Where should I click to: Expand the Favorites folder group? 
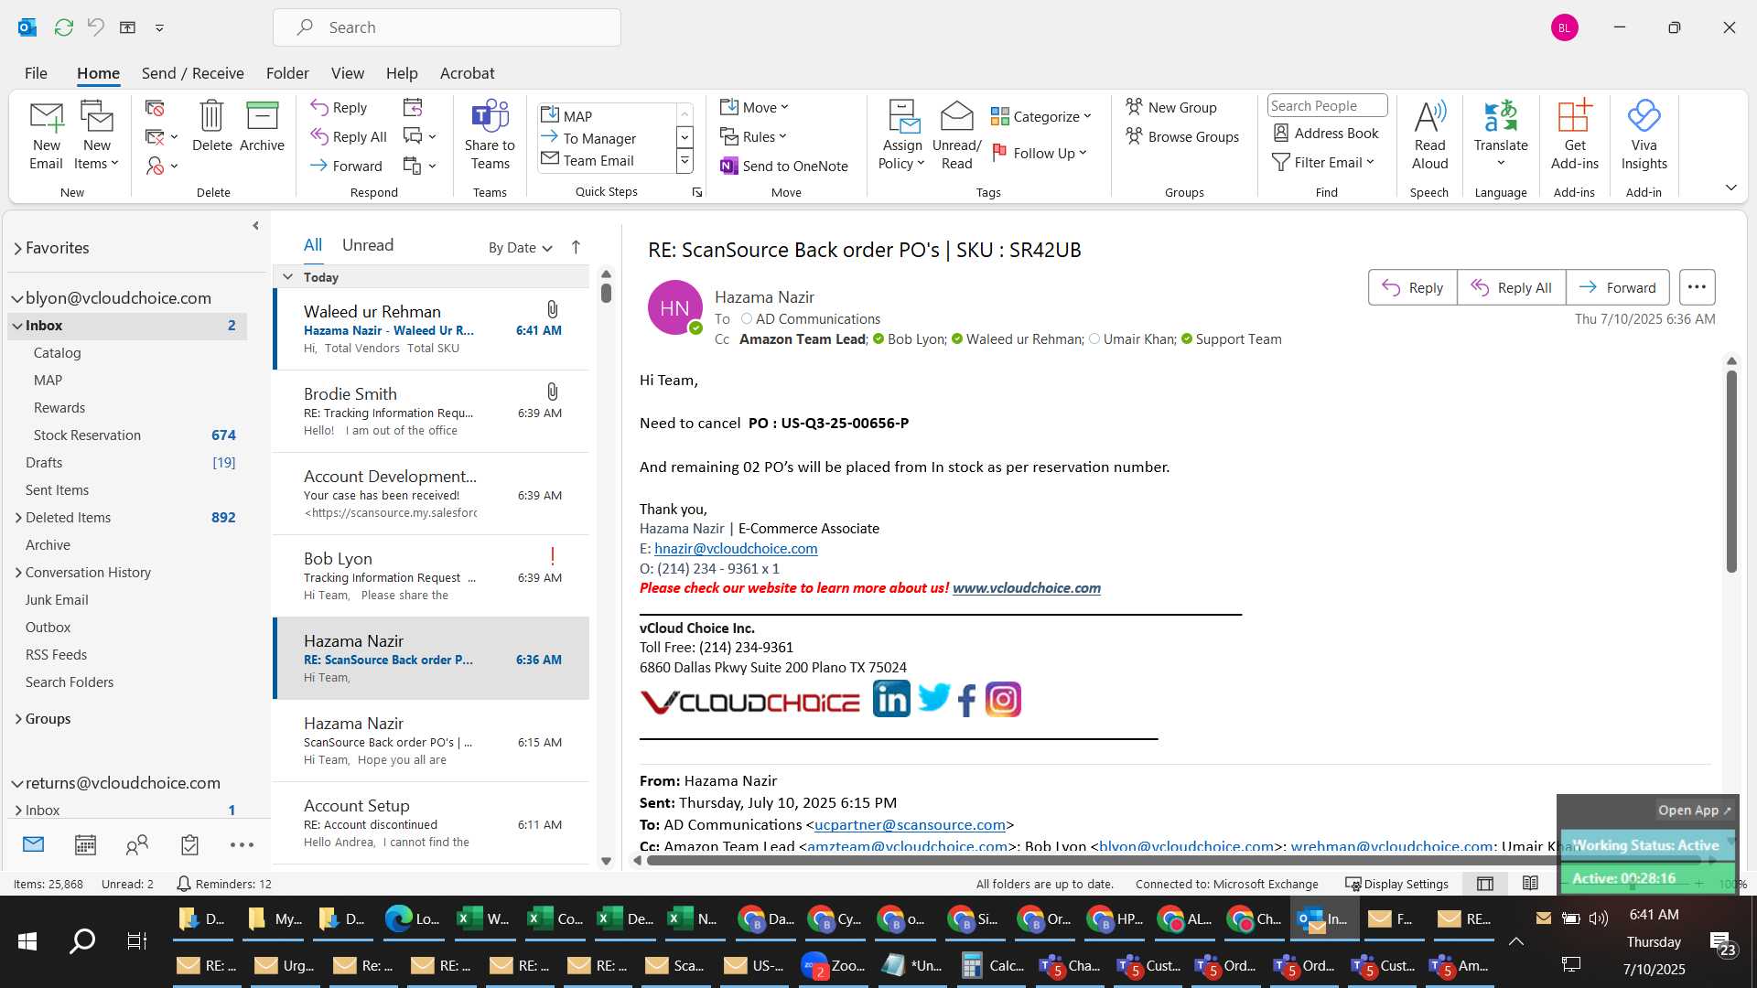[17, 248]
